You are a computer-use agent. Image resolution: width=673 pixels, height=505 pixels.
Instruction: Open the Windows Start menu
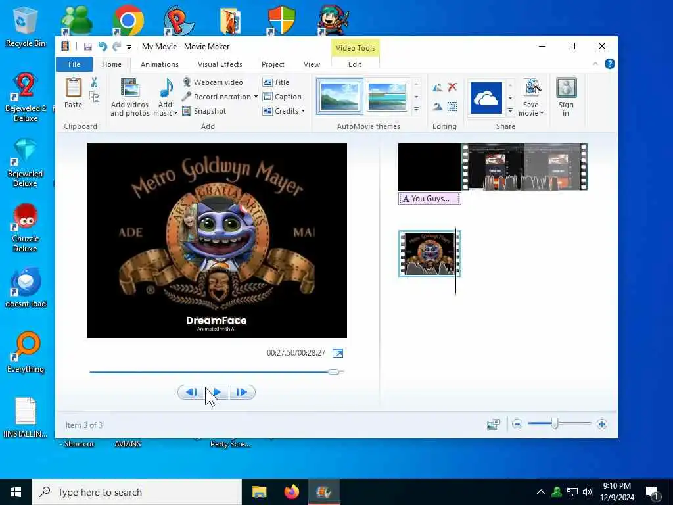pos(16,492)
